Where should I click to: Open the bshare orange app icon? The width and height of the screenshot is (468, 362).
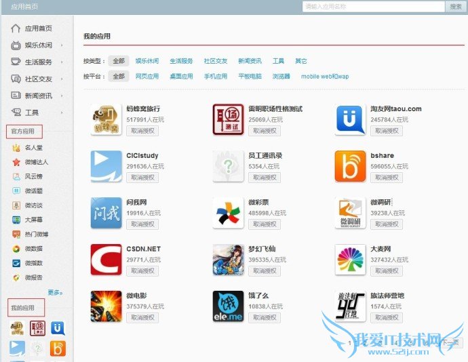[x=350, y=166]
